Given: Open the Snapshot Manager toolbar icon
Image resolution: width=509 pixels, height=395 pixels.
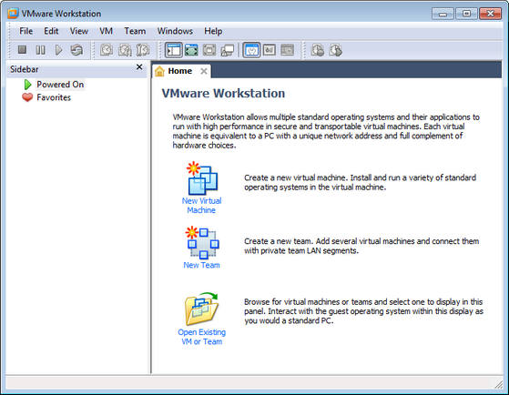Looking at the screenshot, I should tap(143, 50).
